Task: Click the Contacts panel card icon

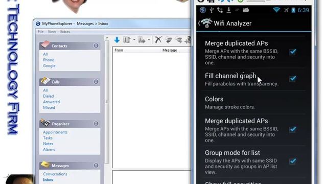Action: tap(45, 44)
